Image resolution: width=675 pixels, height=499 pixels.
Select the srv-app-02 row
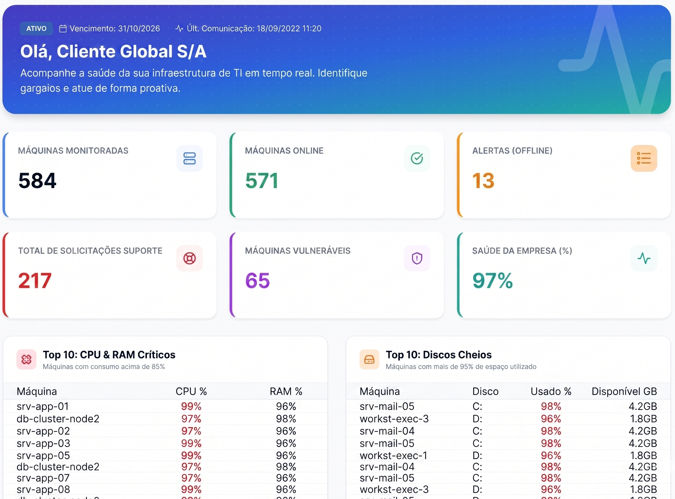click(x=165, y=431)
